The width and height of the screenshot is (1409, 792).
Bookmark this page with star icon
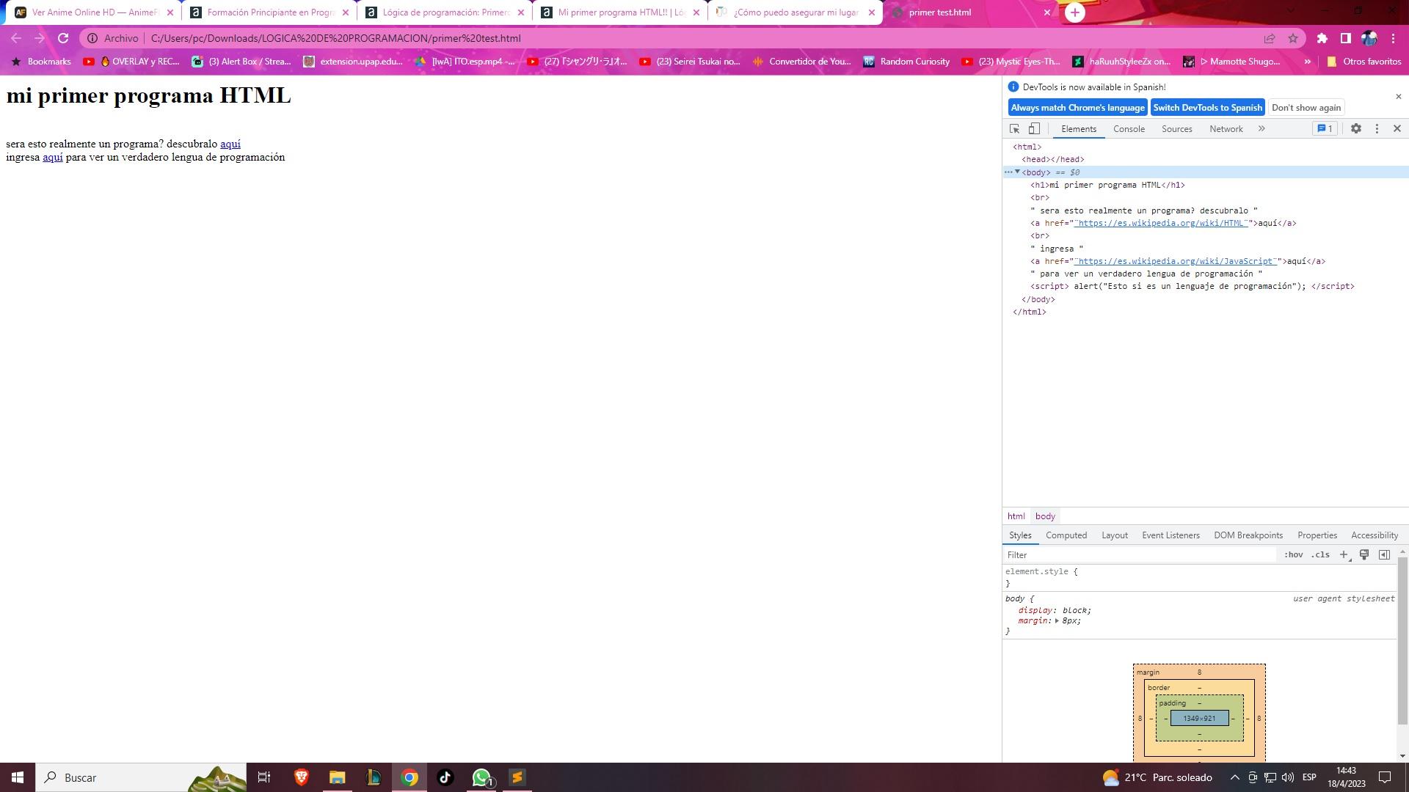click(x=1293, y=38)
